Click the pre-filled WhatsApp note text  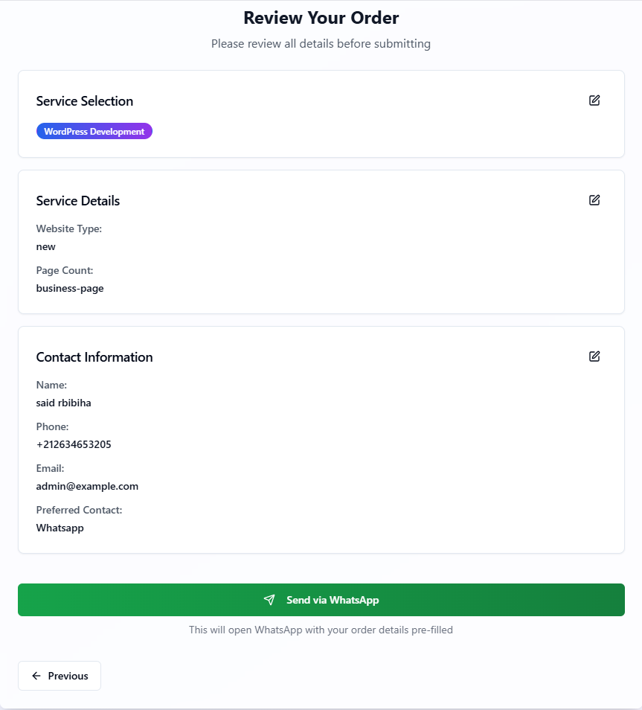click(321, 630)
